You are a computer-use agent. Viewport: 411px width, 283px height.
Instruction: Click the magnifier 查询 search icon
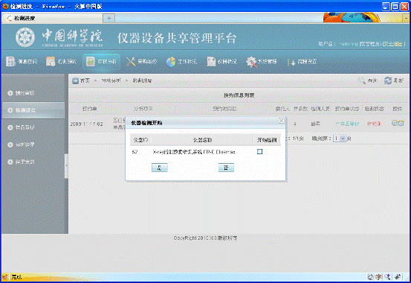(362, 80)
